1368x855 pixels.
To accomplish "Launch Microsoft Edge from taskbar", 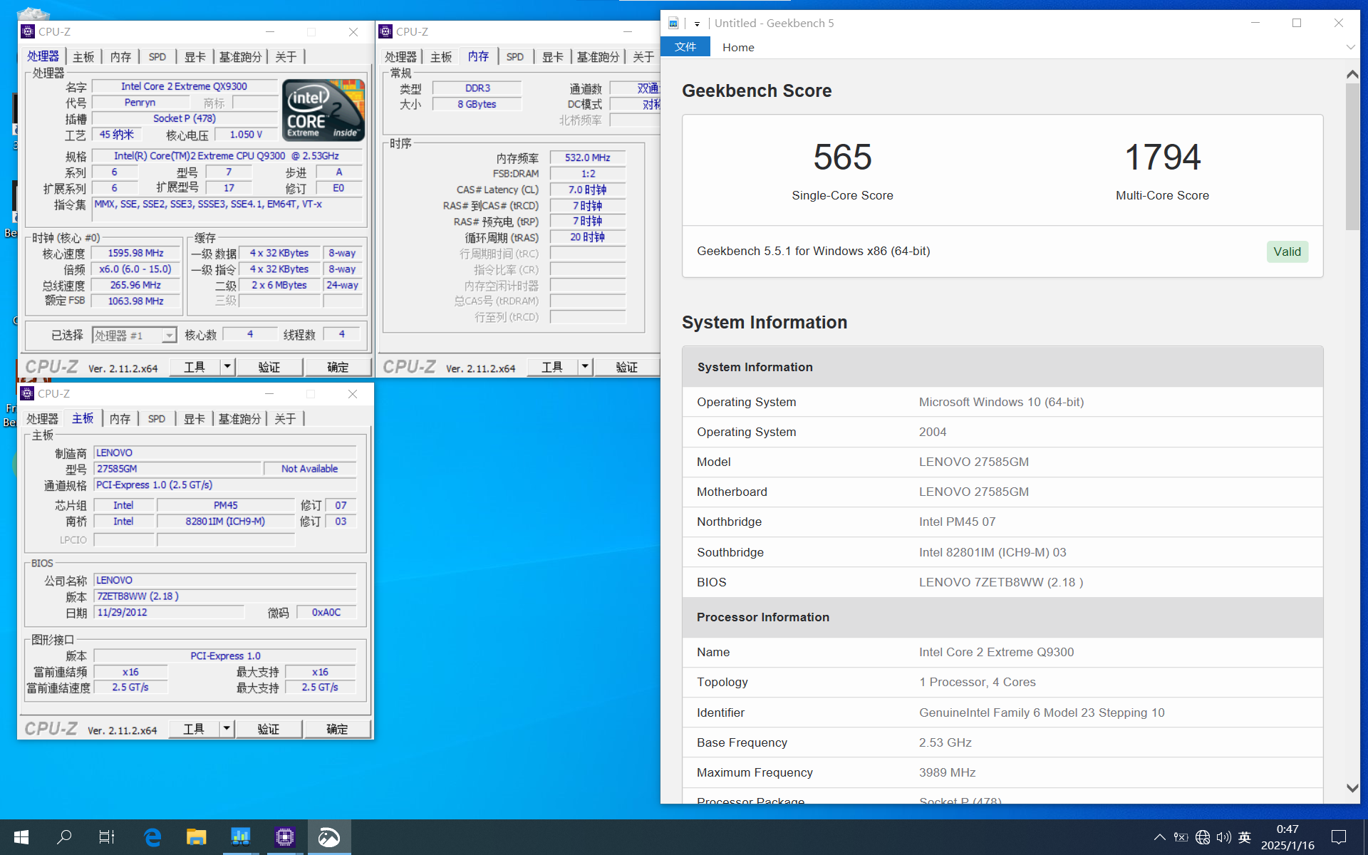I will (x=152, y=837).
